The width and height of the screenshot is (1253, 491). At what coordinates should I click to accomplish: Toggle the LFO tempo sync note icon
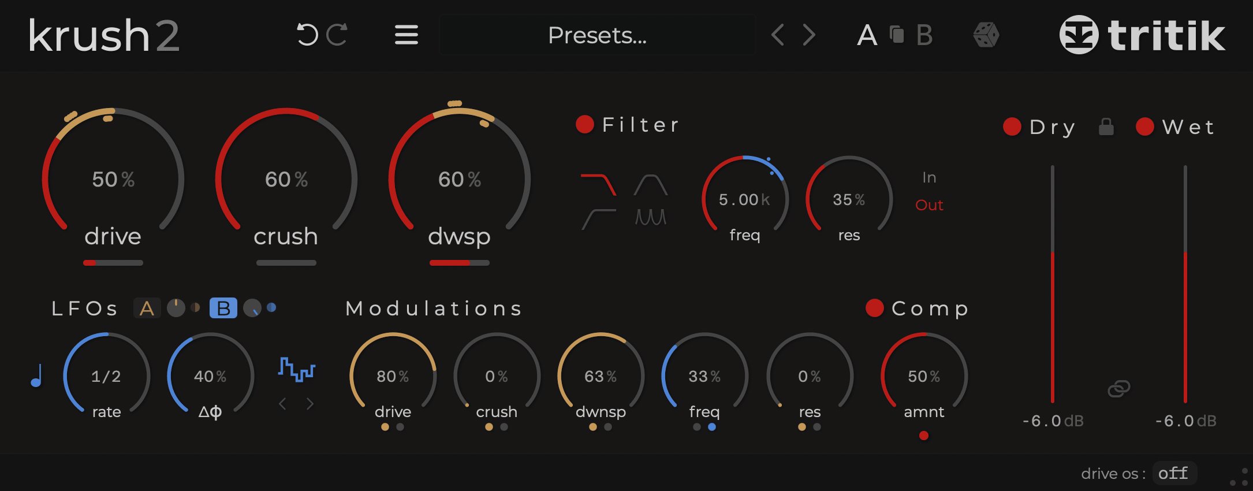click(36, 375)
